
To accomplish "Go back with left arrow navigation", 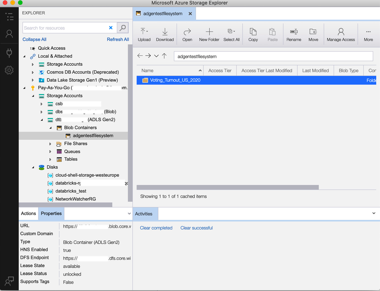I will point(140,56).
